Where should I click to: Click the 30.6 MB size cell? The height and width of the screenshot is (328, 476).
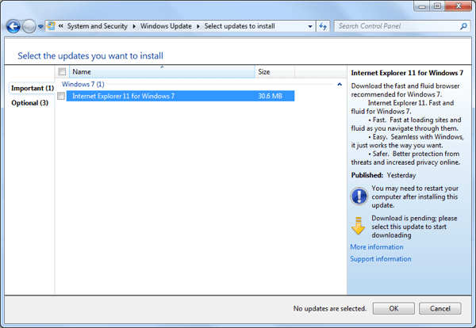(271, 96)
